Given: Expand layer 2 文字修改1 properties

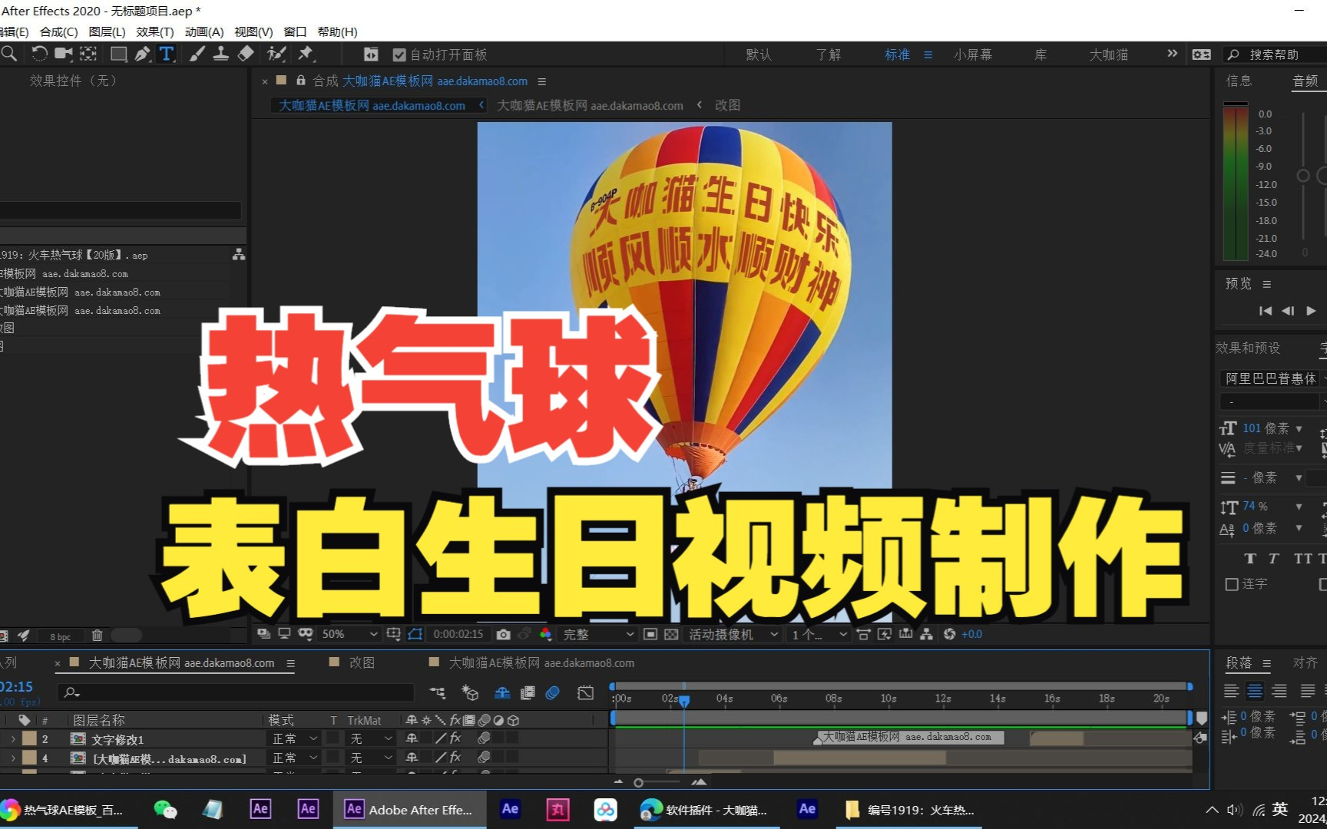Looking at the screenshot, I should [x=12, y=738].
